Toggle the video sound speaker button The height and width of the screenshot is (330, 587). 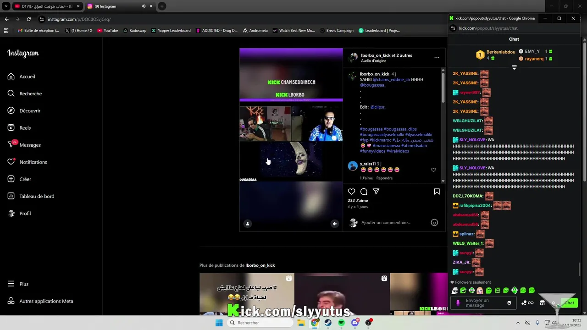[335, 224]
